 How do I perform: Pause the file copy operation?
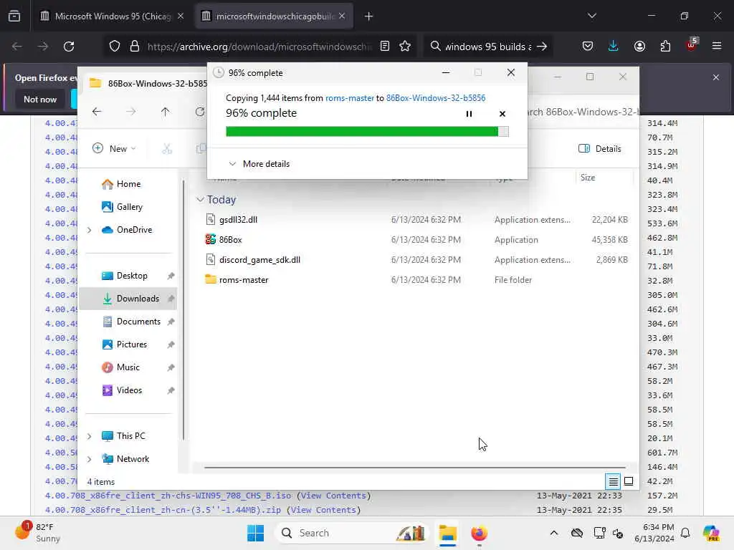pyautogui.click(x=469, y=114)
